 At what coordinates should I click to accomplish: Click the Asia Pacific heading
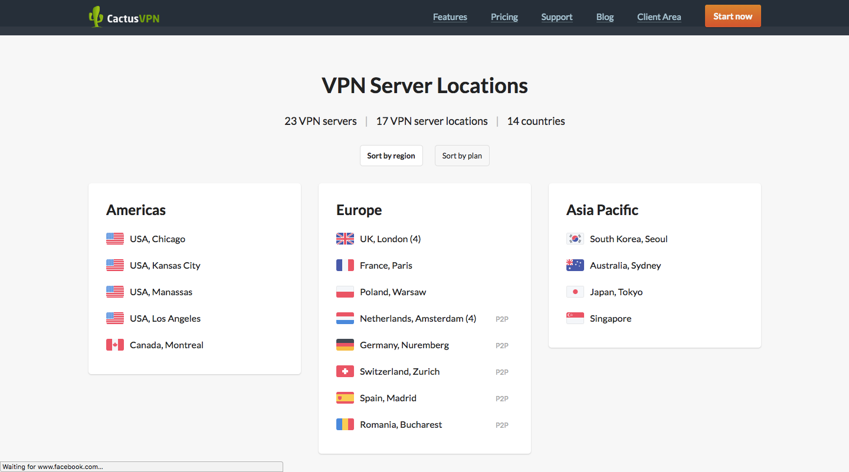602,210
